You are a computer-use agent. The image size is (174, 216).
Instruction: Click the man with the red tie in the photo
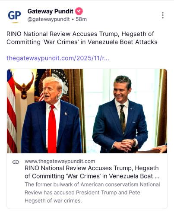[x=52, y=115]
